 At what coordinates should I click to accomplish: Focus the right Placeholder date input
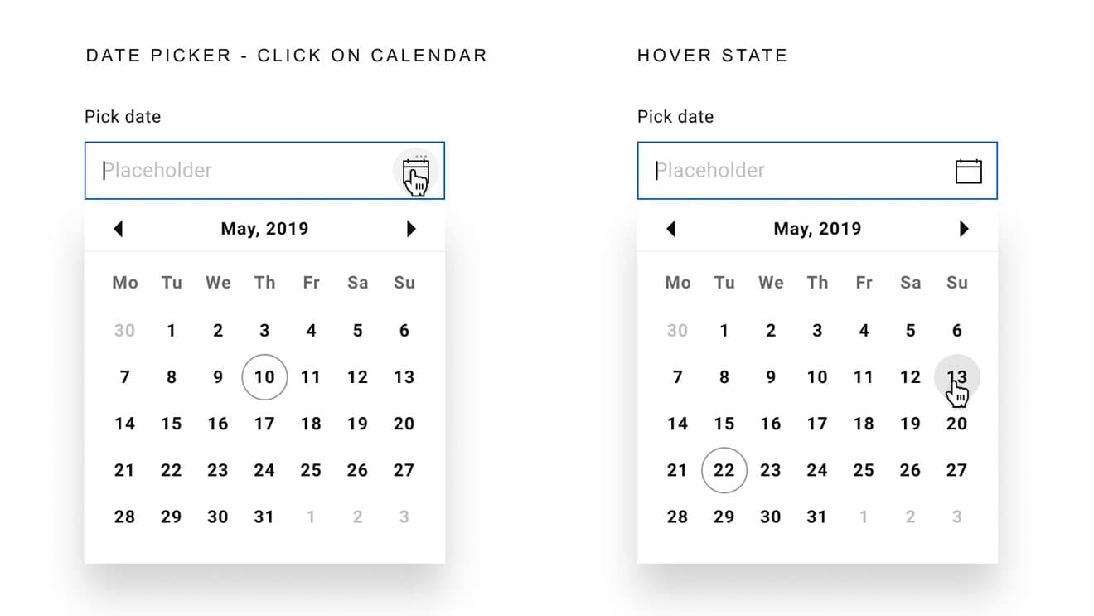coord(817,171)
